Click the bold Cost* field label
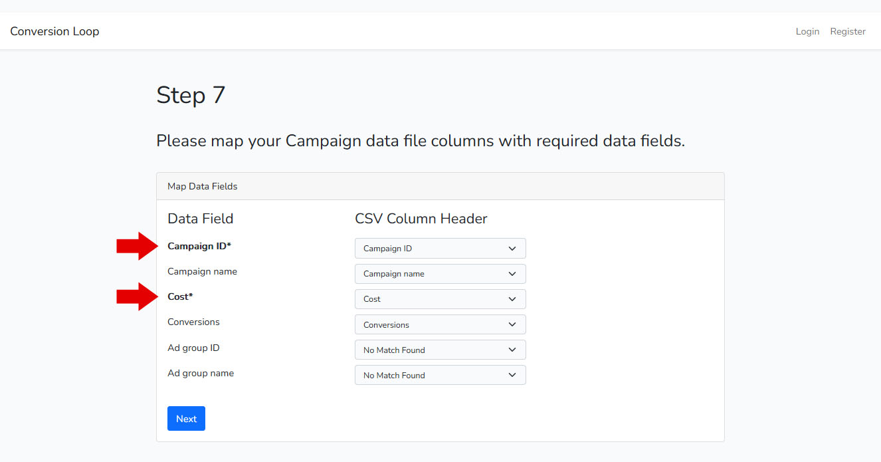 [180, 296]
